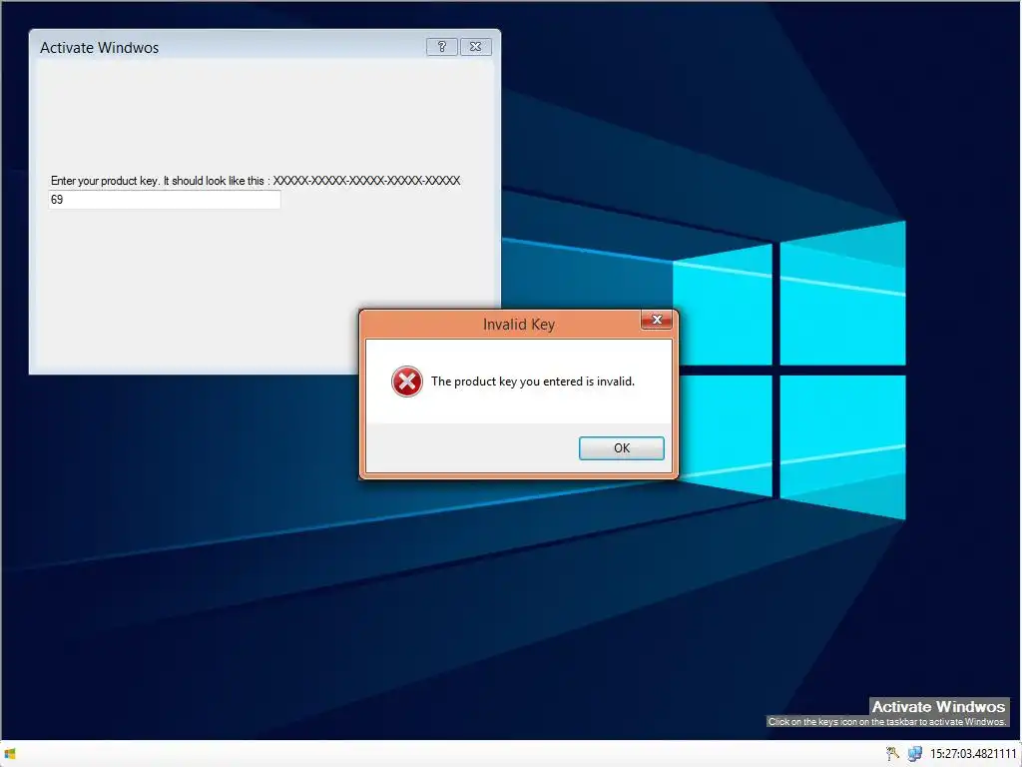Click the red error icon in the dialog

coord(407,382)
